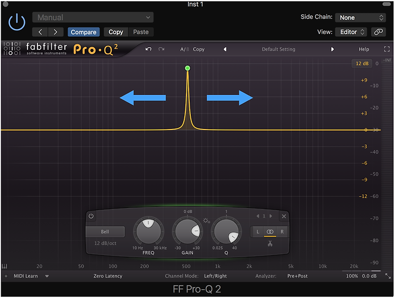Open the 12 dB/oct slope selector
The image size is (396, 298).
105,243
